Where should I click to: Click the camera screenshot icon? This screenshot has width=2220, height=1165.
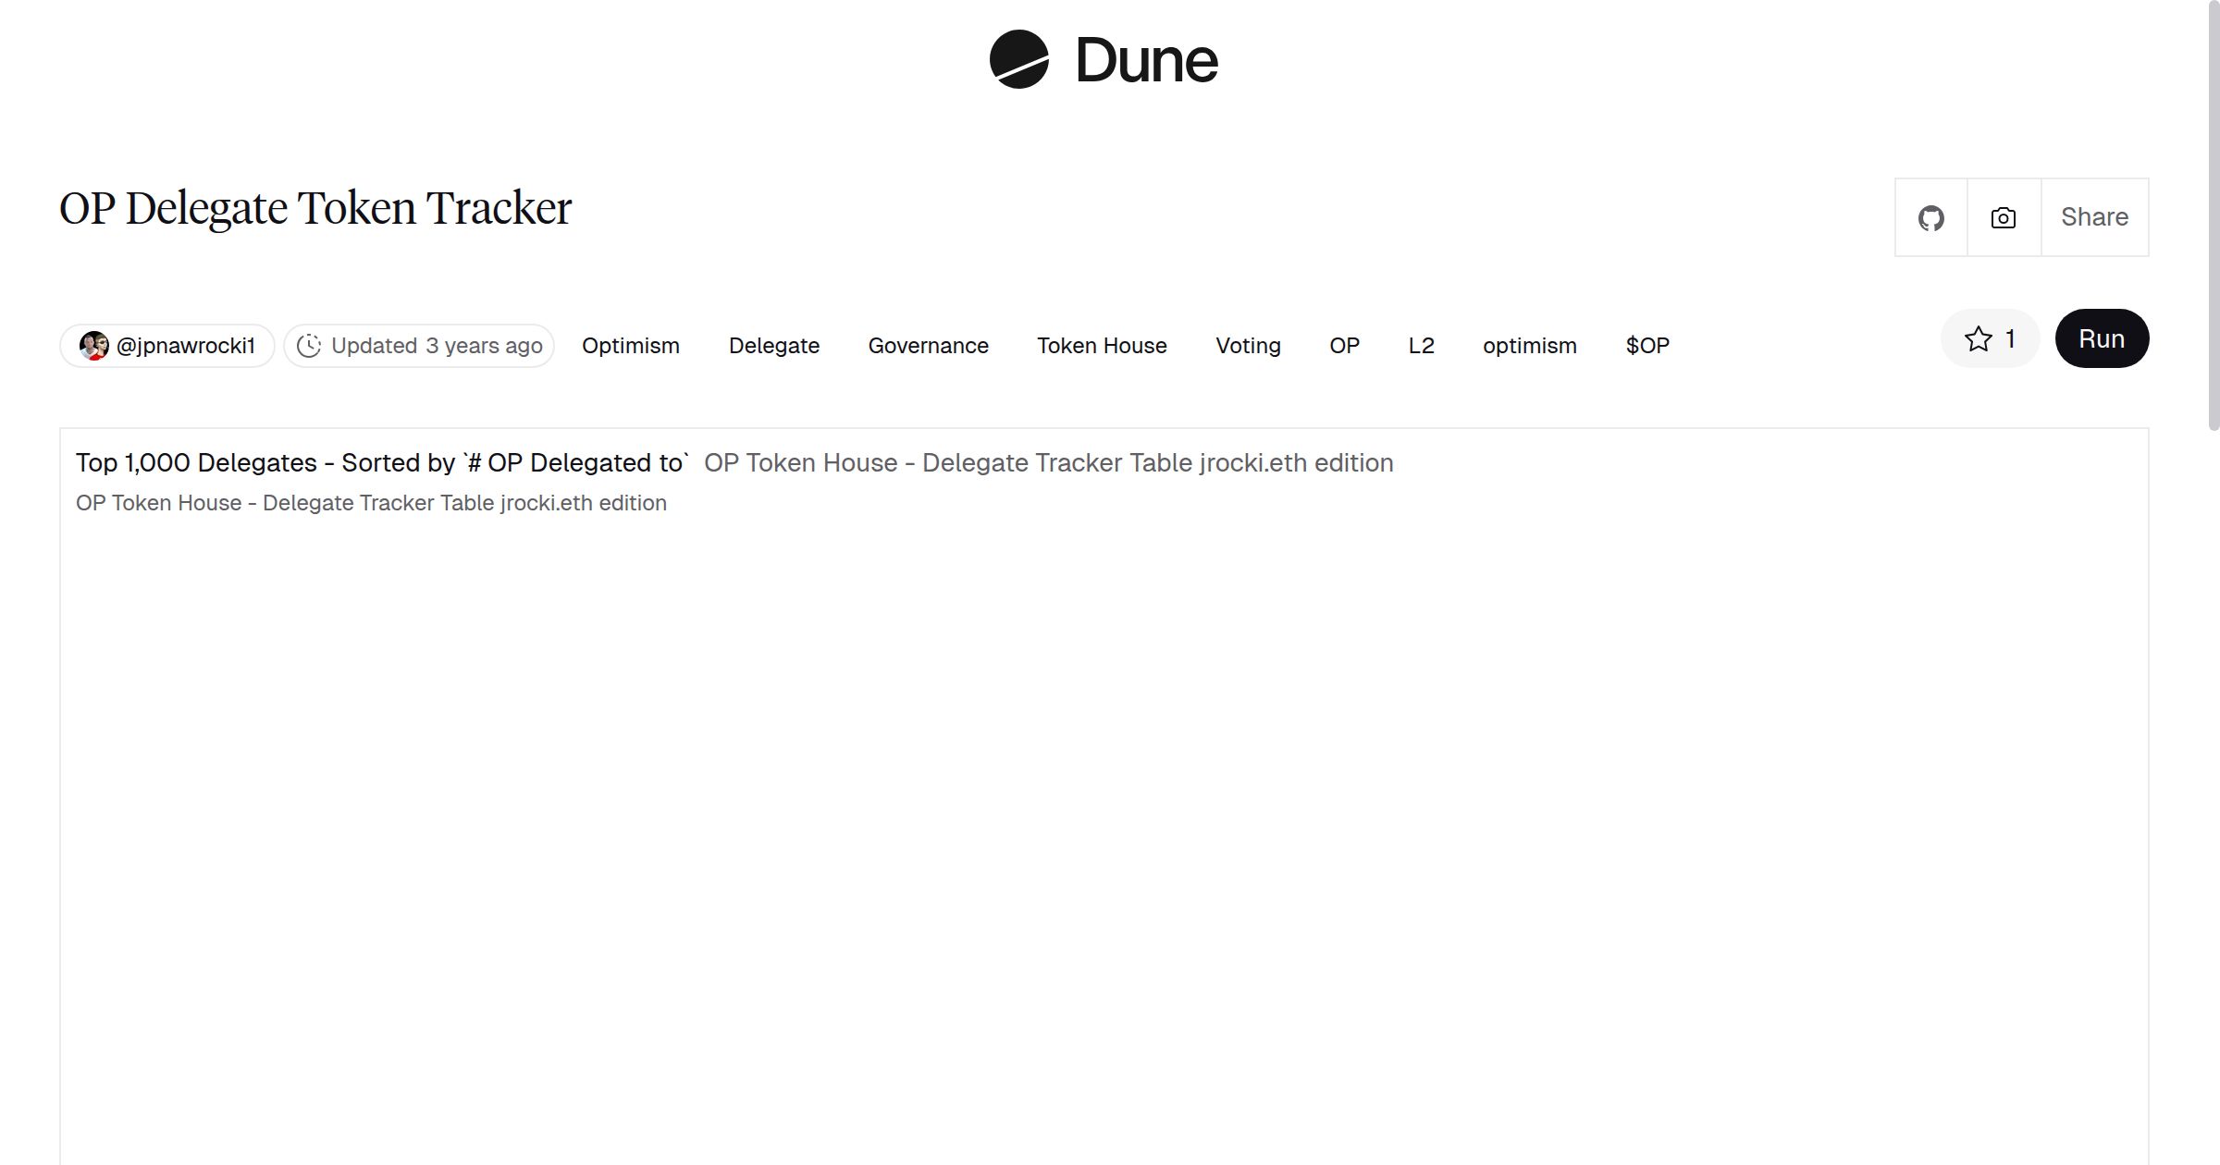(2002, 217)
